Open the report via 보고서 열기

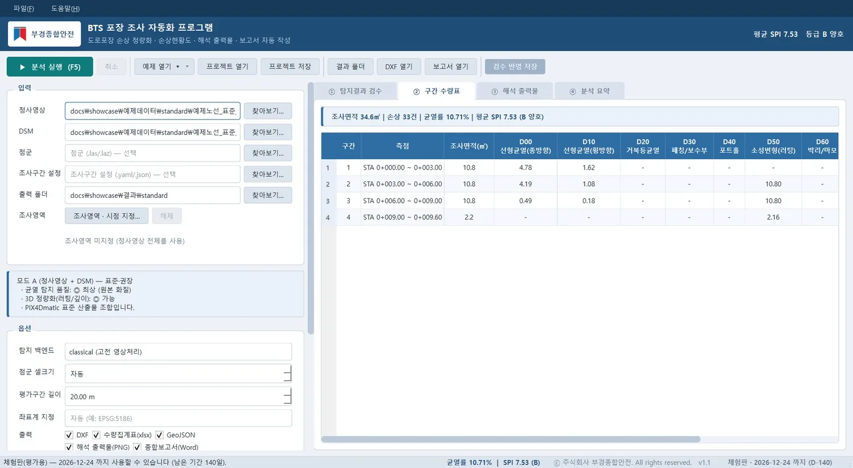[x=451, y=67]
